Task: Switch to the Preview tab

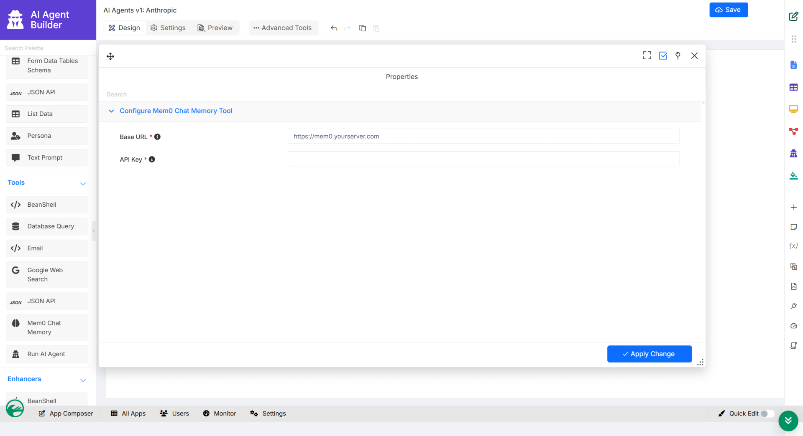Action: [215, 28]
